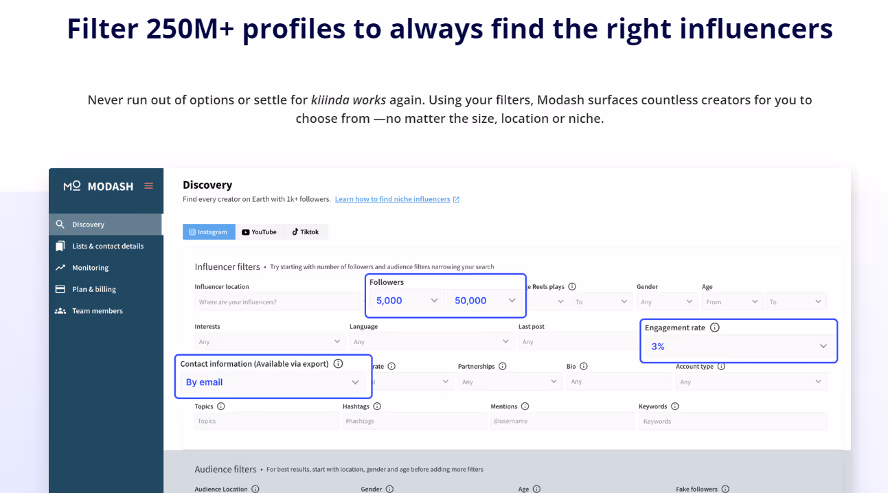Image resolution: width=888 pixels, height=493 pixels.
Task: Open Team members section
Action: pyautogui.click(x=106, y=311)
